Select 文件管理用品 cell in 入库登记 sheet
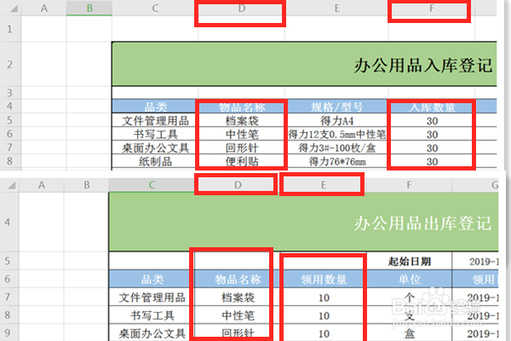The width and height of the screenshot is (511, 341). click(155, 120)
